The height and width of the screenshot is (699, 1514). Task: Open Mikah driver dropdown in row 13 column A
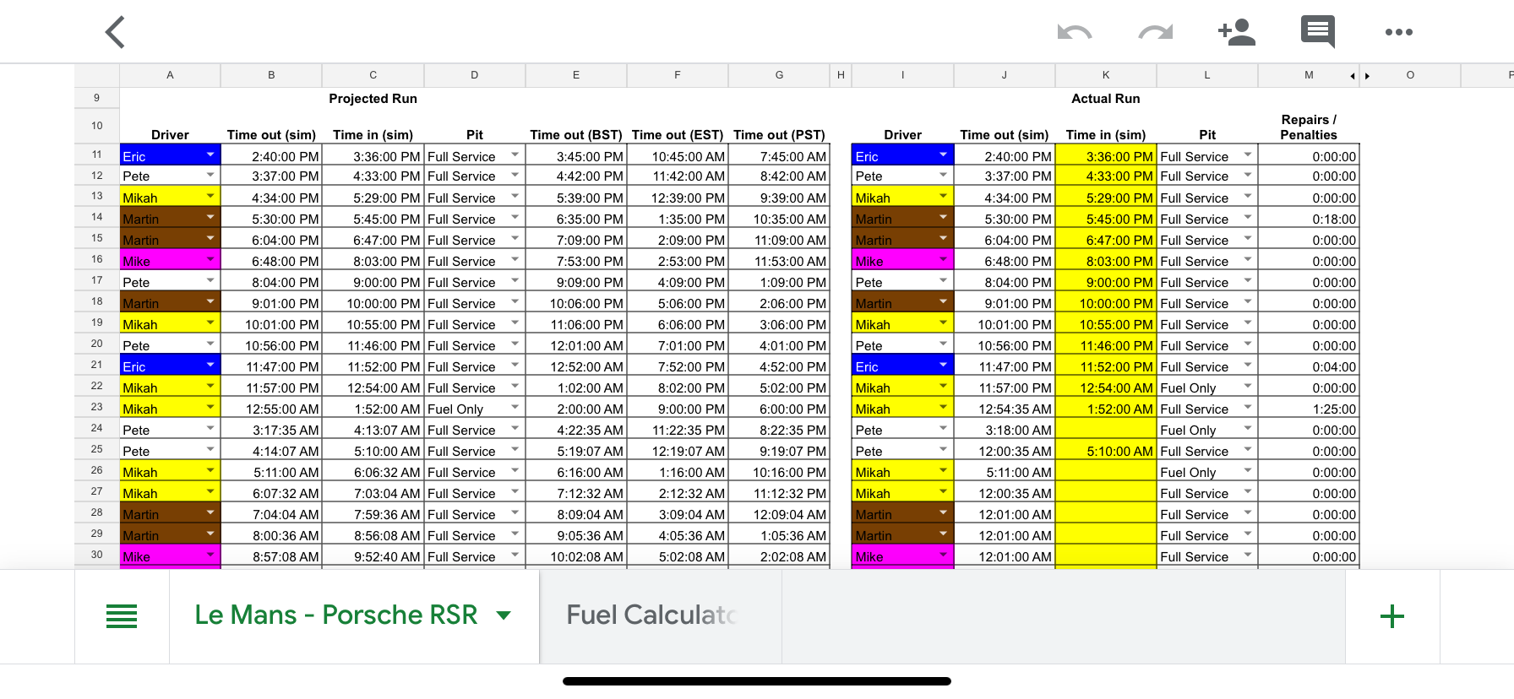210,196
